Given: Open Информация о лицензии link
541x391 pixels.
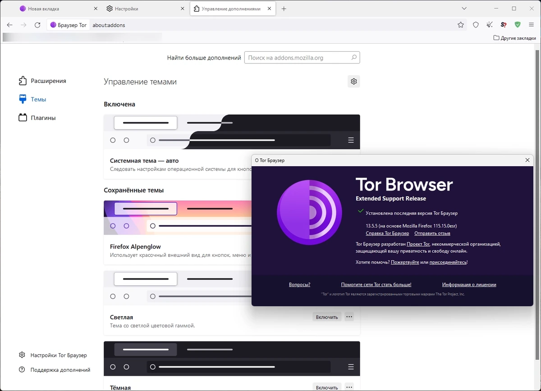Looking at the screenshot, I should (469, 285).
